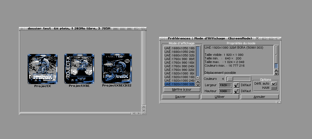This screenshot has width=312, height=139.
Task: Select UAE:1760x 990 8bit mode
Action: [179, 59]
